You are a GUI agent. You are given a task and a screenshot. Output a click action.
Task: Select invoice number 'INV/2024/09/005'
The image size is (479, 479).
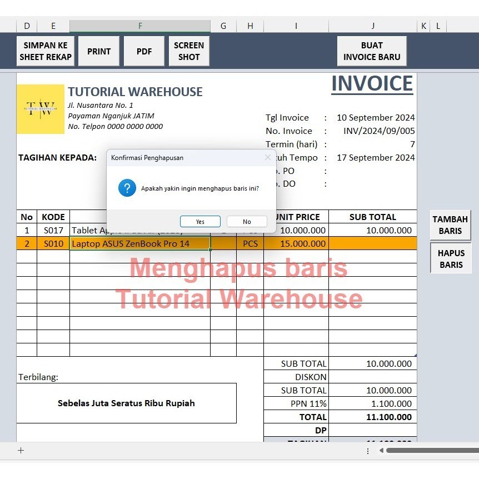pos(379,131)
